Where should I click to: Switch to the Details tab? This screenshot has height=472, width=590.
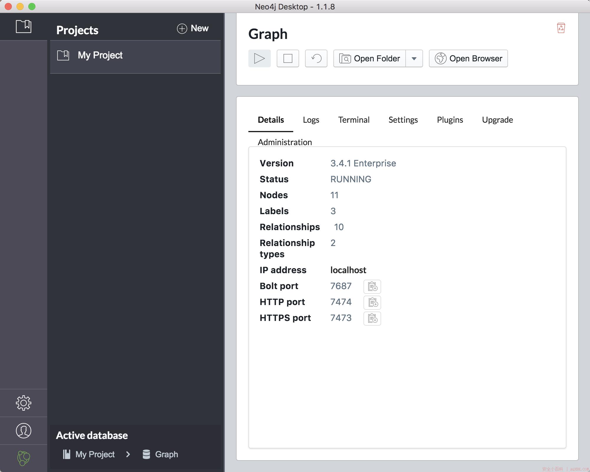271,120
